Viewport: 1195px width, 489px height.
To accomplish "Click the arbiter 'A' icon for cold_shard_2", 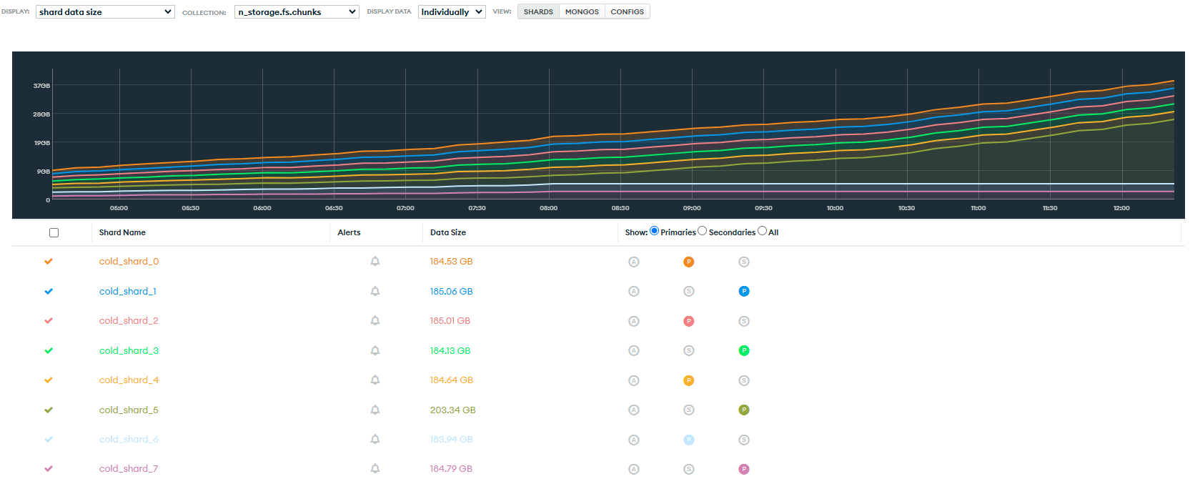I will 633,321.
